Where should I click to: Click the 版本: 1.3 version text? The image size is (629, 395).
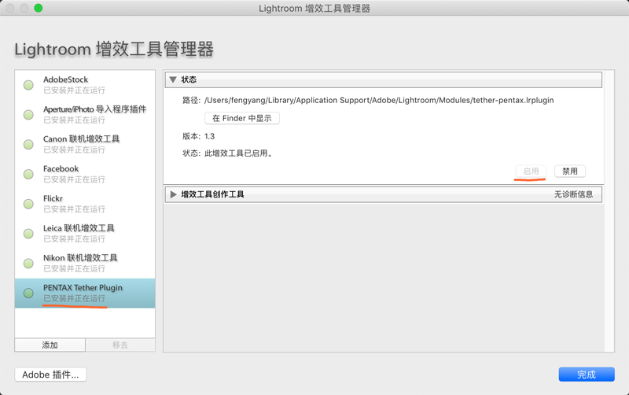[199, 136]
